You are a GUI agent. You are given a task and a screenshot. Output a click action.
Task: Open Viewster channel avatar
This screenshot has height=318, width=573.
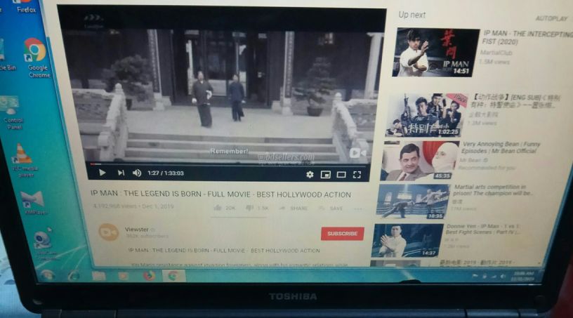(108, 232)
